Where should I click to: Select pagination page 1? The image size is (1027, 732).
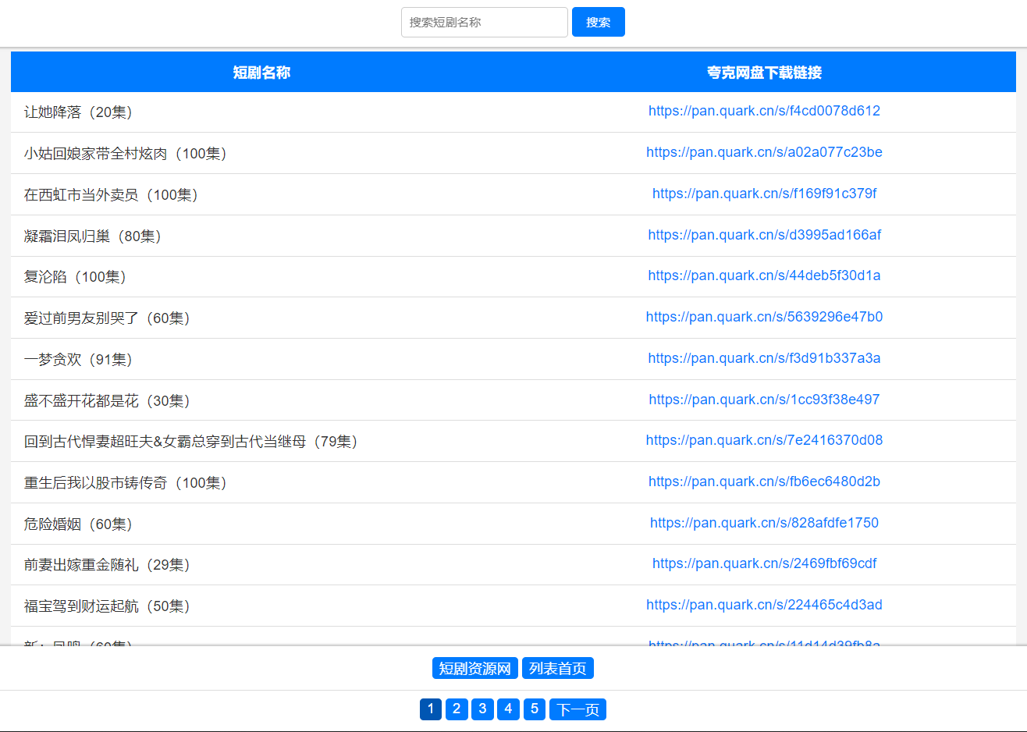431,709
